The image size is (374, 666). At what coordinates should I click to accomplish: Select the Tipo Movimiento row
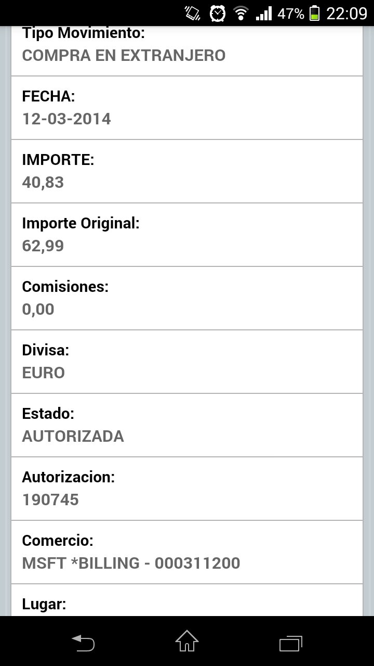pos(187,50)
